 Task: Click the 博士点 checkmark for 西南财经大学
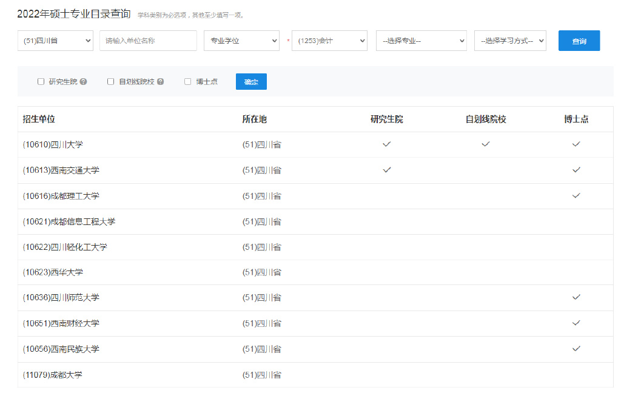tap(576, 323)
